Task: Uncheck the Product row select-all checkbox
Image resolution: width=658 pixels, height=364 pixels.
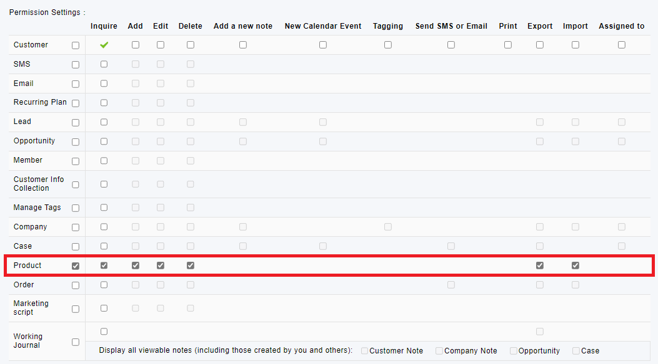Action: pyautogui.click(x=76, y=266)
